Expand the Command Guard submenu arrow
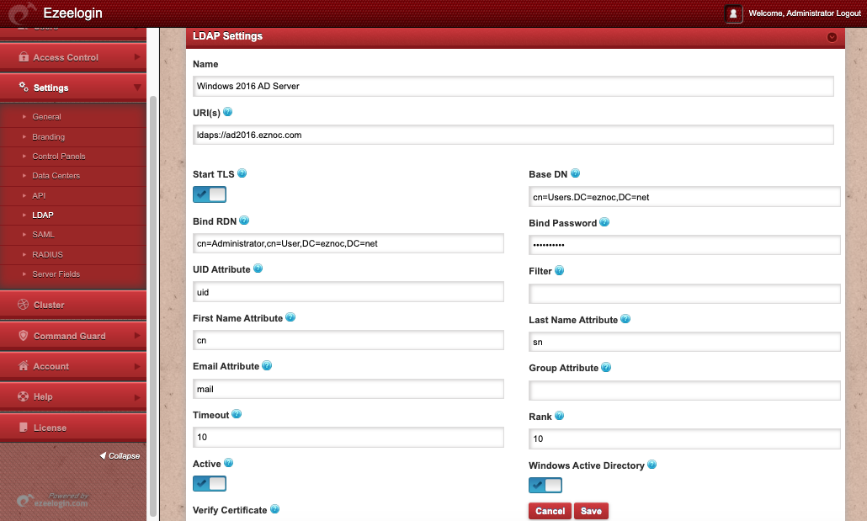The height and width of the screenshot is (521, 867). pos(137,336)
